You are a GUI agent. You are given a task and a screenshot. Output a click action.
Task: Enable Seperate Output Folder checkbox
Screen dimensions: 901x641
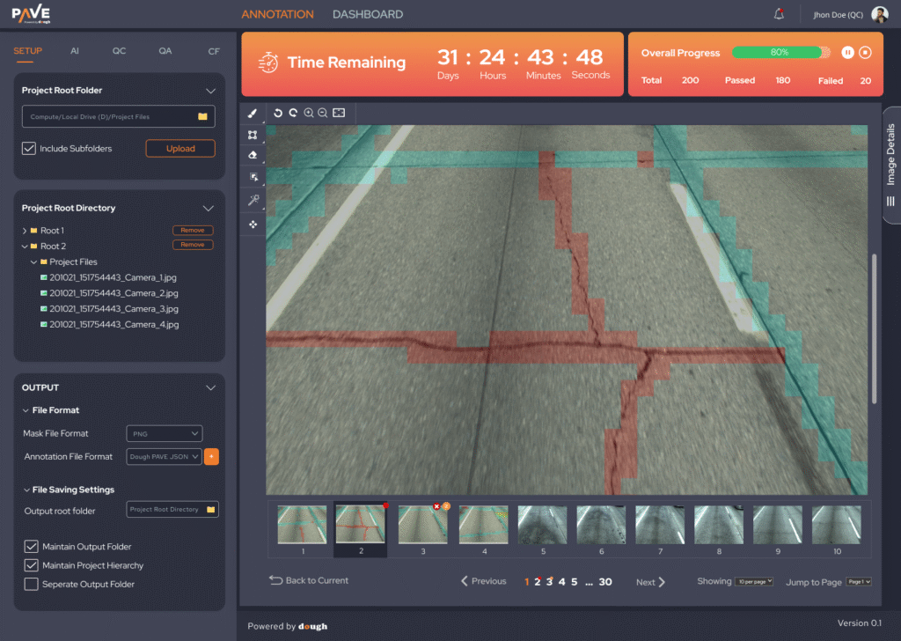(x=32, y=584)
